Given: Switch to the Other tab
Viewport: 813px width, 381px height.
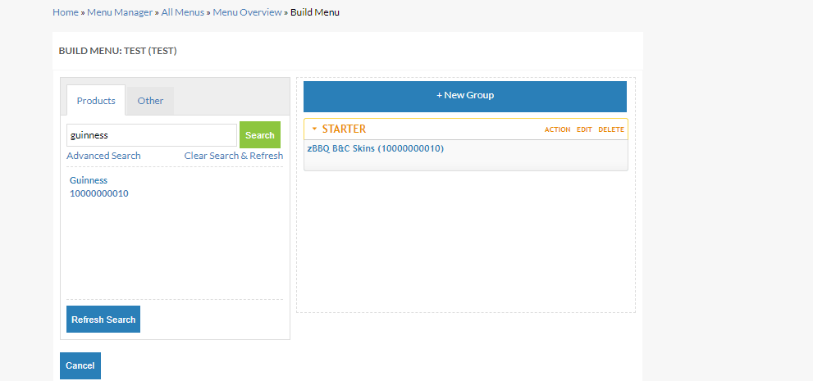Looking at the screenshot, I should click(x=150, y=101).
